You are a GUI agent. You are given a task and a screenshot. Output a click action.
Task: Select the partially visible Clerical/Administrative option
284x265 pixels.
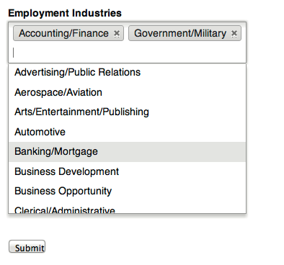pyautogui.click(x=128, y=207)
